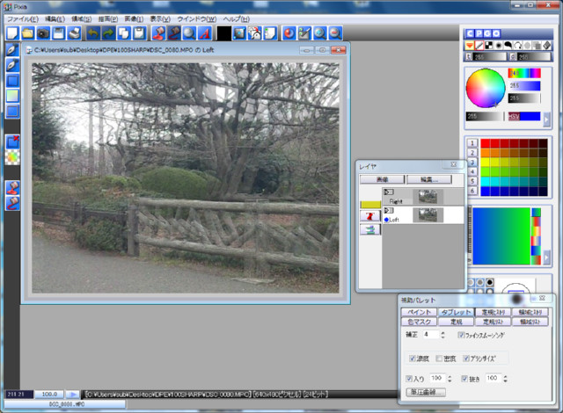Image resolution: width=563 pixels, height=413 pixels.
Task: Save using the floppy disk icon
Action: pos(59,33)
